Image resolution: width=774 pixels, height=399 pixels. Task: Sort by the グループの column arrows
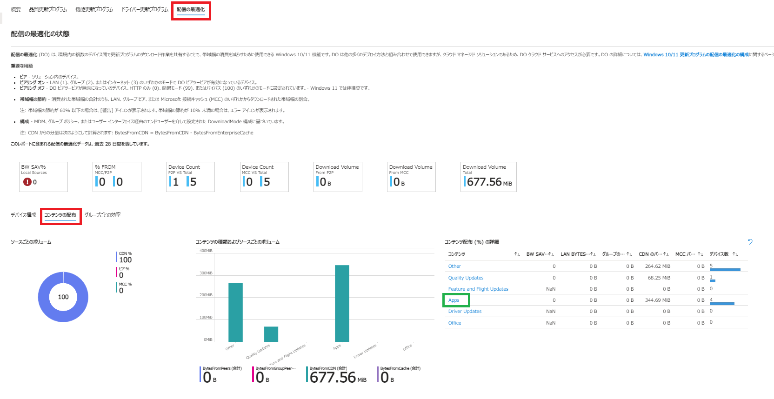click(x=629, y=254)
